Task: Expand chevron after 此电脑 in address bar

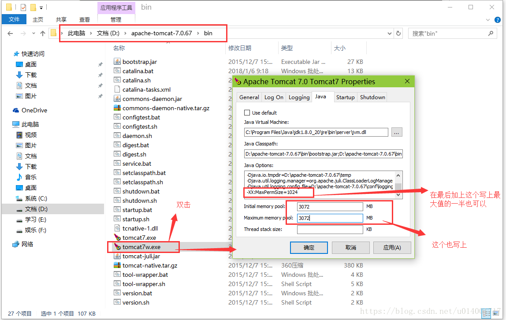Action: [x=91, y=33]
